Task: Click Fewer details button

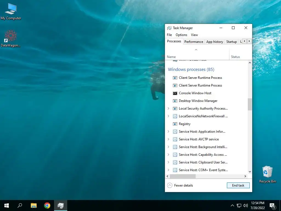Action: pyautogui.click(x=180, y=185)
